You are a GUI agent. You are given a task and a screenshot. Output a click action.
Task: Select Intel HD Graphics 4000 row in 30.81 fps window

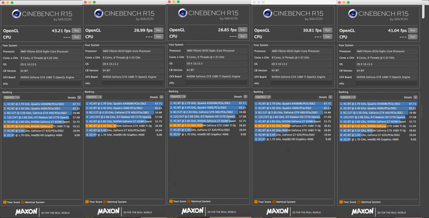(293, 139)
